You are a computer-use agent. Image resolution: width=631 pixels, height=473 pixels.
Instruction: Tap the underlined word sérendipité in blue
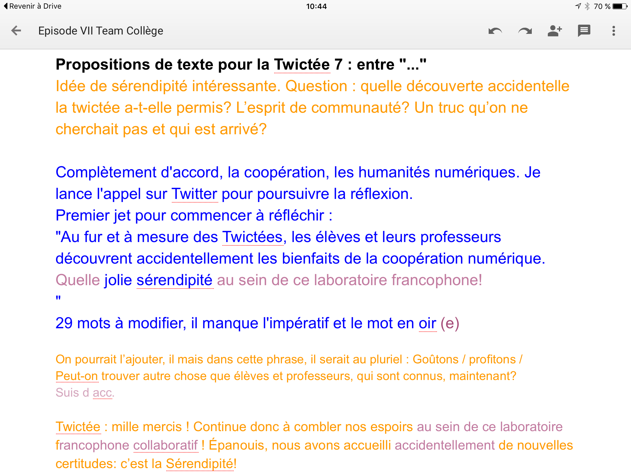coord(174,280)
